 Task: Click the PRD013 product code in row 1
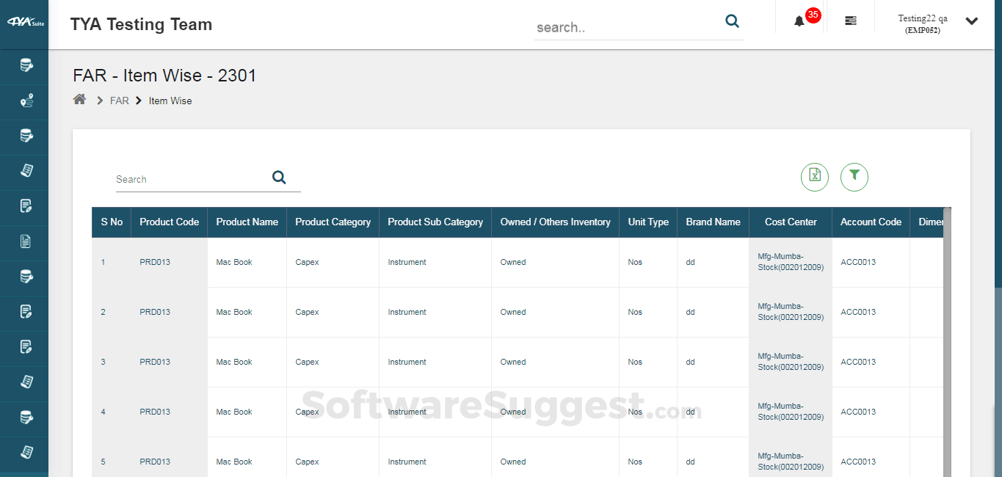[x=154, y=261]
